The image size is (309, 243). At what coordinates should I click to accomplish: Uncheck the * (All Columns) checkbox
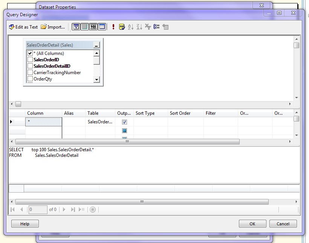pyautogui.click(x=30, y=53)
